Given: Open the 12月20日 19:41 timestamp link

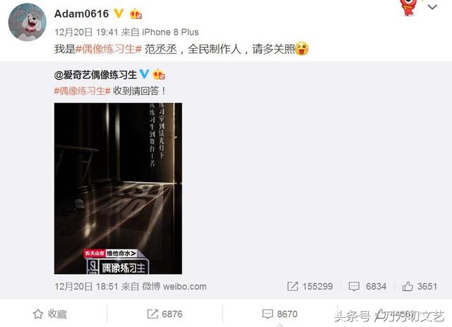Looking at the screenshot, I should pos(86,32).
